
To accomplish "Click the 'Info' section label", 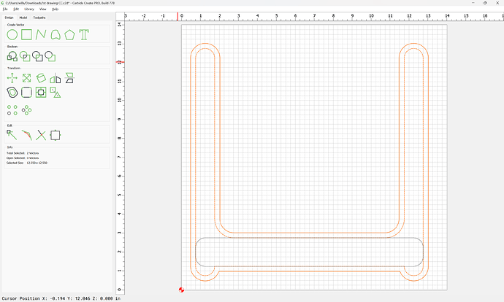I will coord(10,147).
